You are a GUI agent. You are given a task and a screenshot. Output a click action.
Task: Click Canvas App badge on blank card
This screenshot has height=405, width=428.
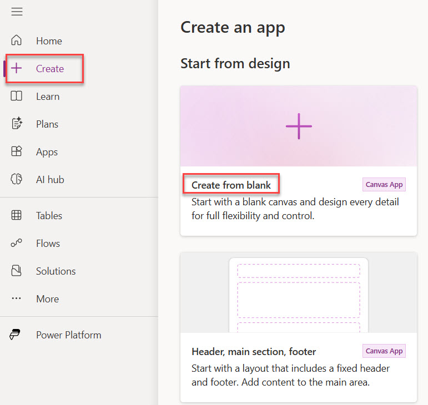coord(384,185)
